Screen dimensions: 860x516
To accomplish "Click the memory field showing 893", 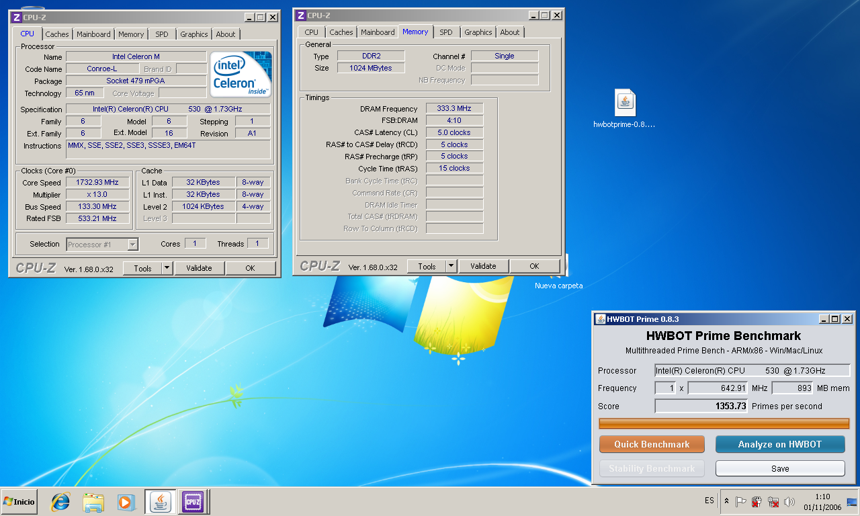I will click(x=793, y=388).
